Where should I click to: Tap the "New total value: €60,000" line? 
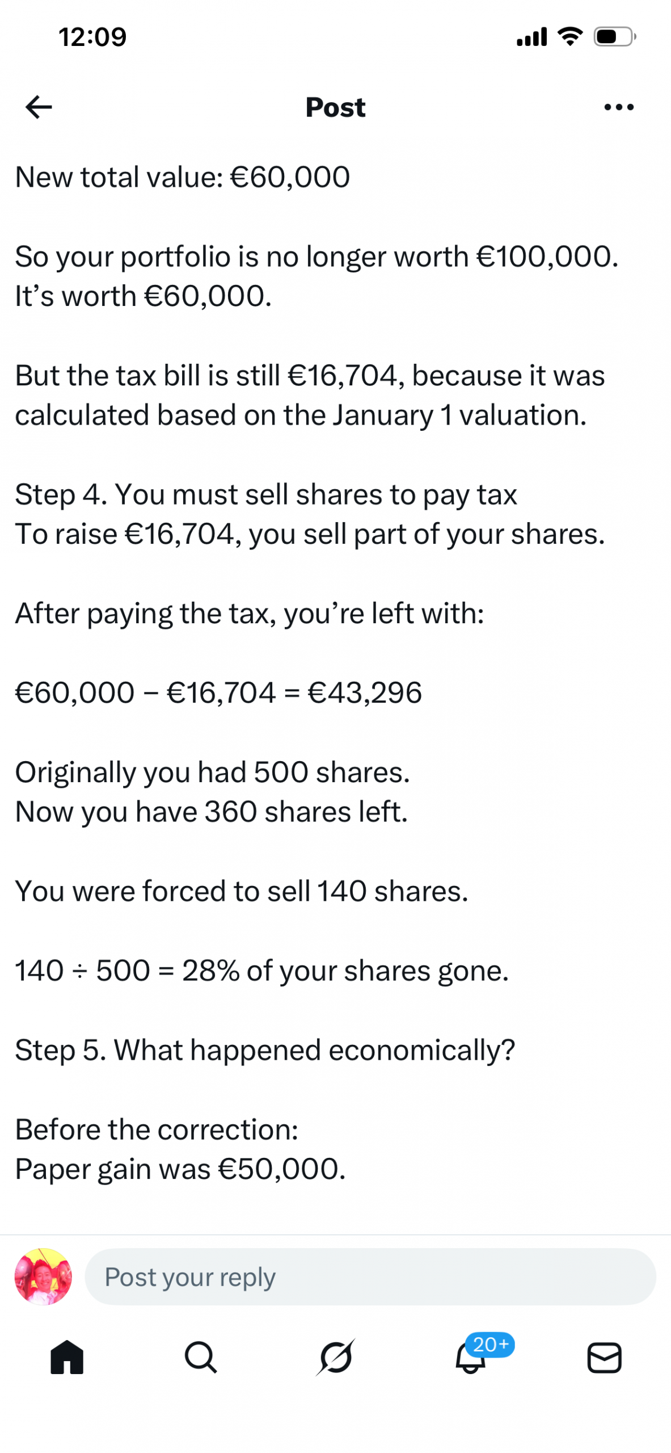pos(182,177)
